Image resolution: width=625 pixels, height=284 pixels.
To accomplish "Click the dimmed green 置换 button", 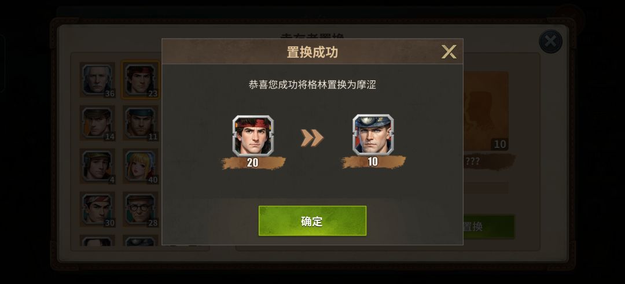I will pyautogui.click(x=488, y=227).
